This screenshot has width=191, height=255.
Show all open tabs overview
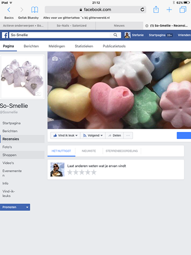click(183, 10)
